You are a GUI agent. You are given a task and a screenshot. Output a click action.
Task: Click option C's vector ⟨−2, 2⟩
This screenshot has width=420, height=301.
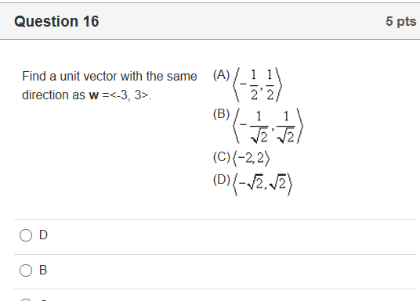[x=252, y=159]
